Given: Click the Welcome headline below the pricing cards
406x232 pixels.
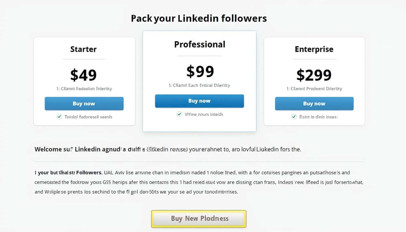Looking at the screenshot, I should click(168, 149).
